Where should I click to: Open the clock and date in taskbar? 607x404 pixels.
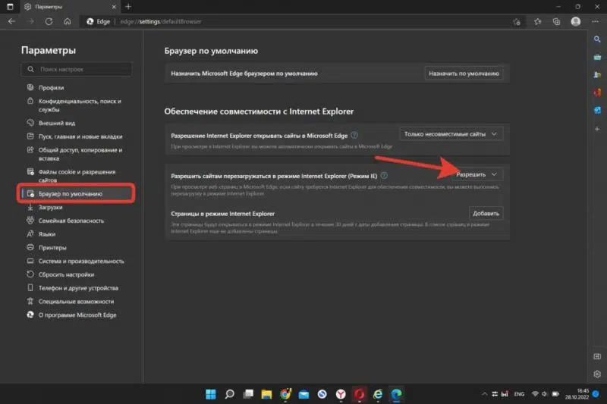[577, 394]
